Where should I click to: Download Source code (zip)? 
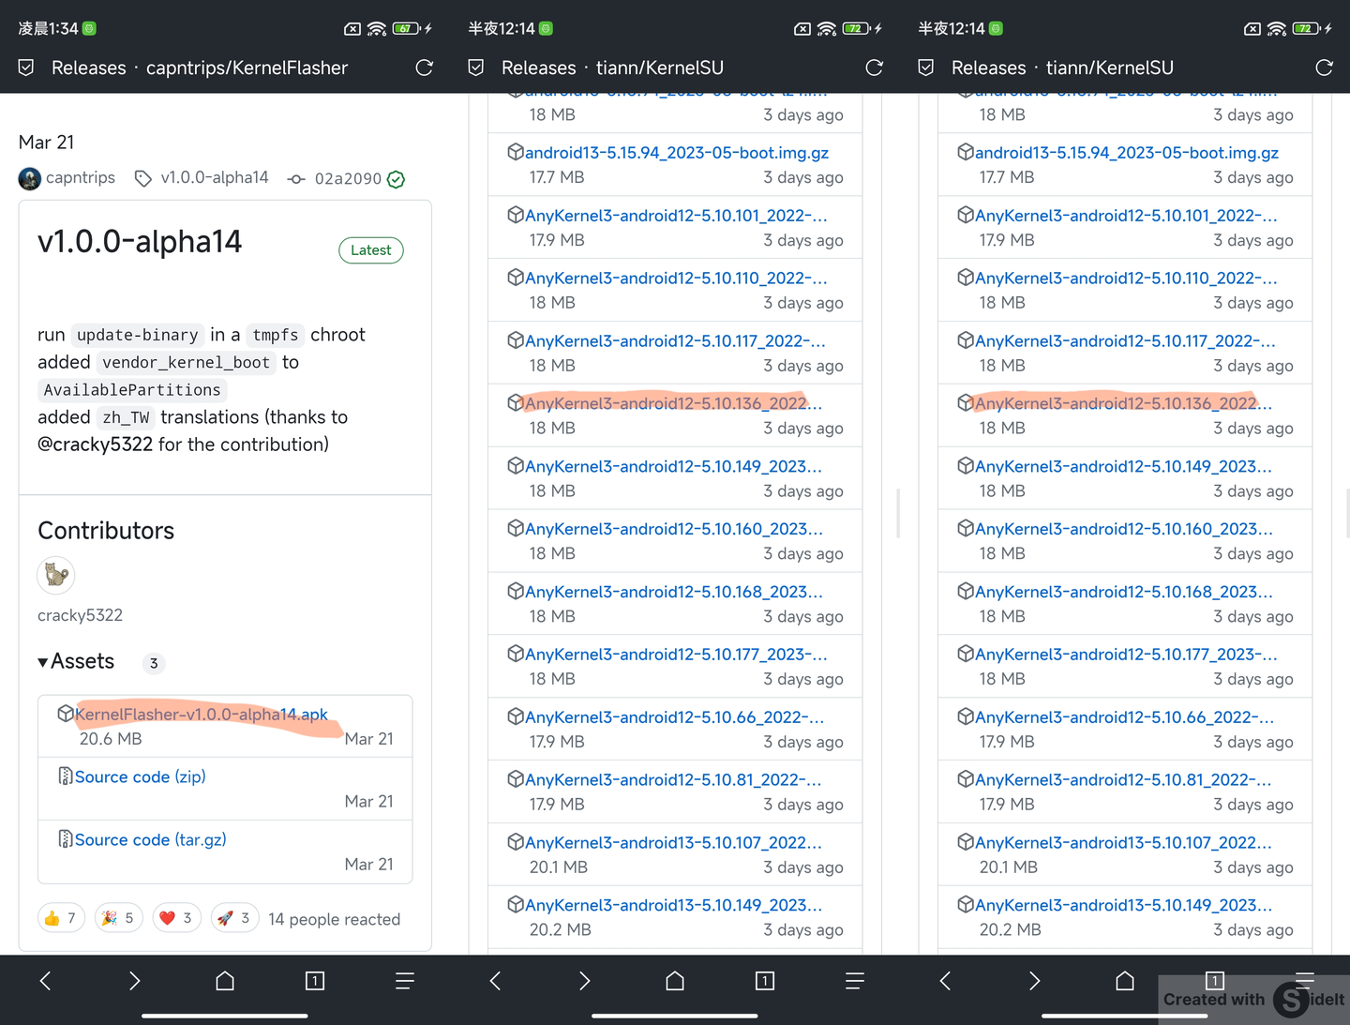141,776
